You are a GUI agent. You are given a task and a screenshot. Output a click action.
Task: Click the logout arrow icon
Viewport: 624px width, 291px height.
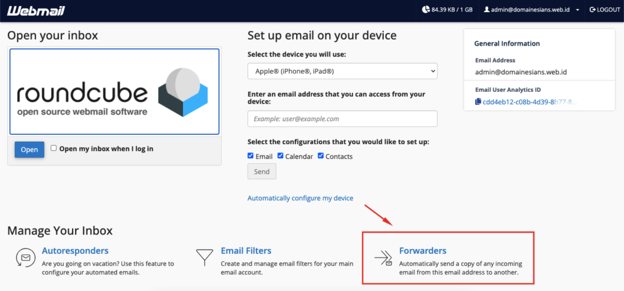[592, 10]
